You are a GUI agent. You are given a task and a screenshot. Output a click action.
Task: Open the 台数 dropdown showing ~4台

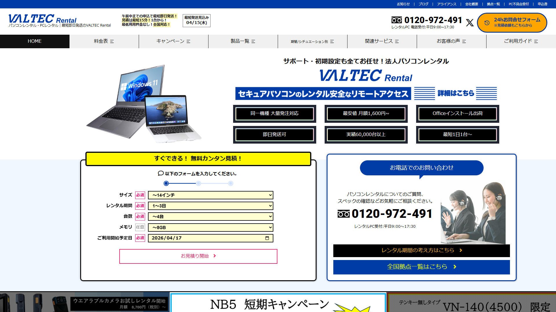tap(211, 216)
